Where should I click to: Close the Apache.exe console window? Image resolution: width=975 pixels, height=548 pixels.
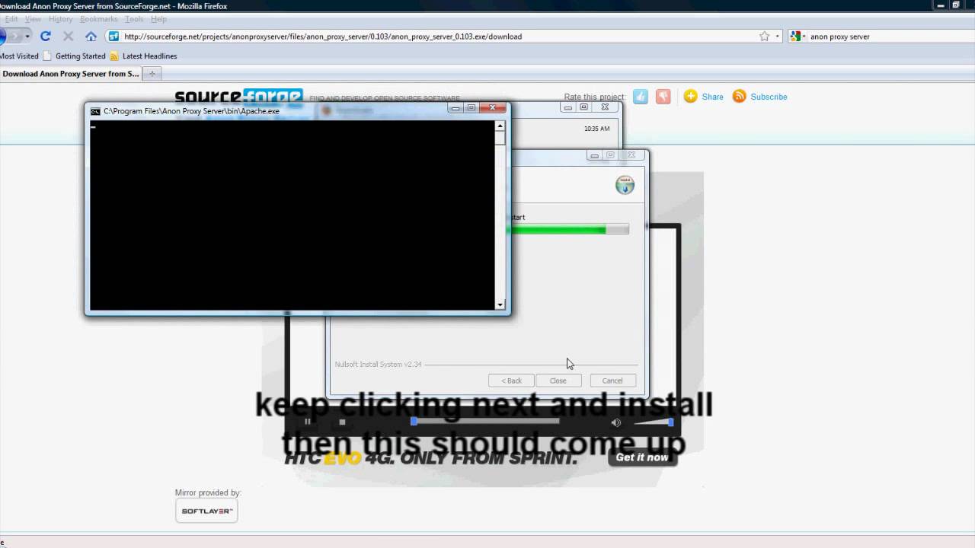pyautogui.click(x=493, y=108)
